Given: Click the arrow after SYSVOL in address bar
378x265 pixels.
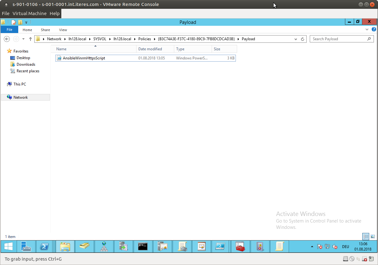Looking at the screenshot, I should tap(110, 39).
